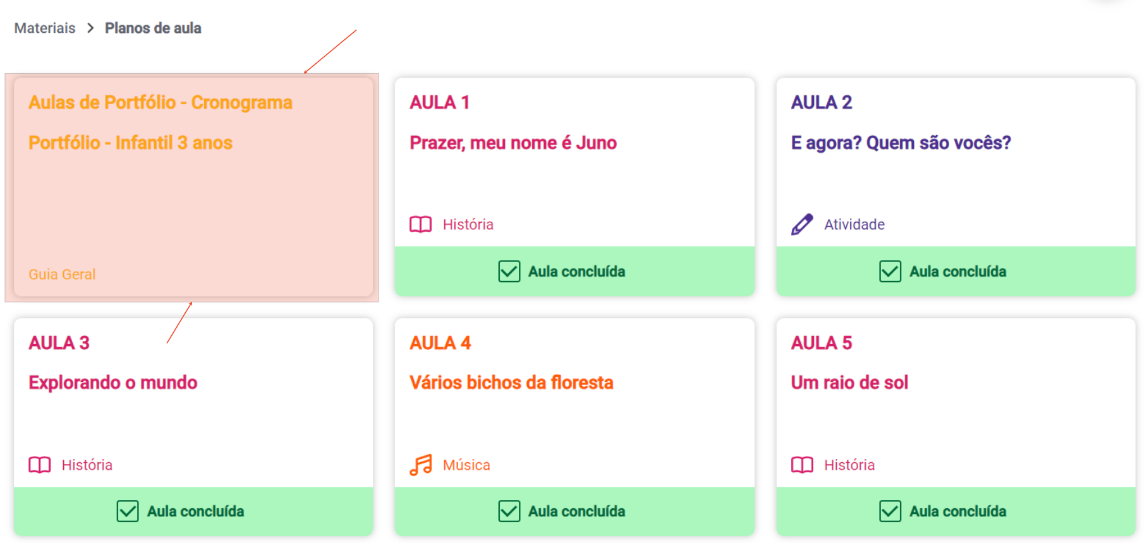This screenshot has height=543, width=1147.
Task: Toggle the AULA 3 concluída checkbox
Action: pos(127,511)
